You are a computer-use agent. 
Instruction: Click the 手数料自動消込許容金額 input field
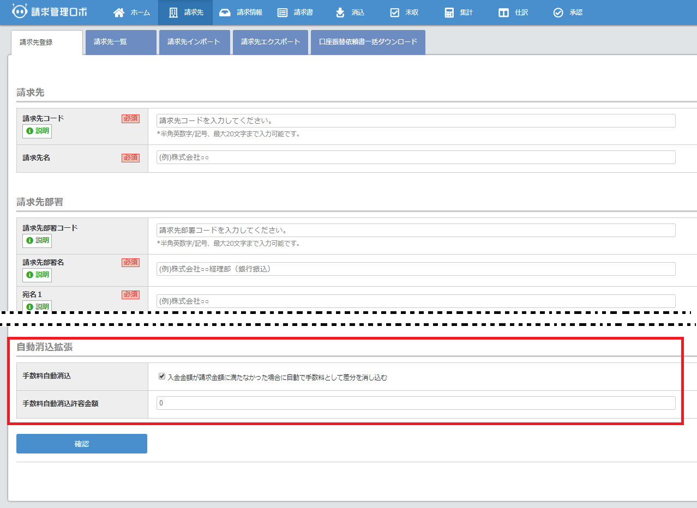coord(416,403)
